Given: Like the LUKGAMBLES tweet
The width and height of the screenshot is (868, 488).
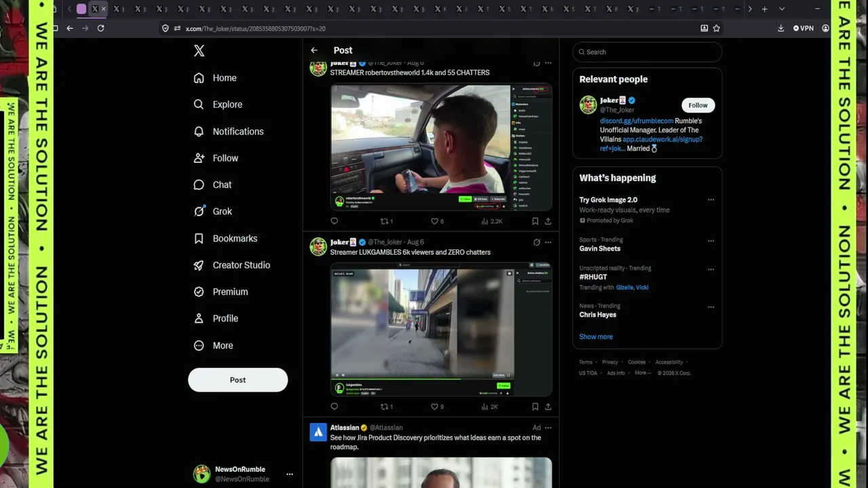Looking at the screenshot, I should tap(437, 407).
